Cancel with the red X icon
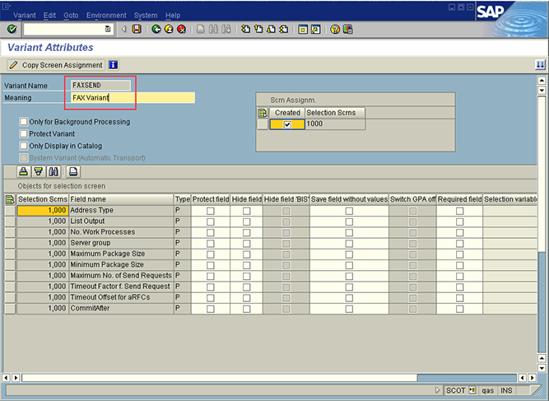 click(181, 29)
